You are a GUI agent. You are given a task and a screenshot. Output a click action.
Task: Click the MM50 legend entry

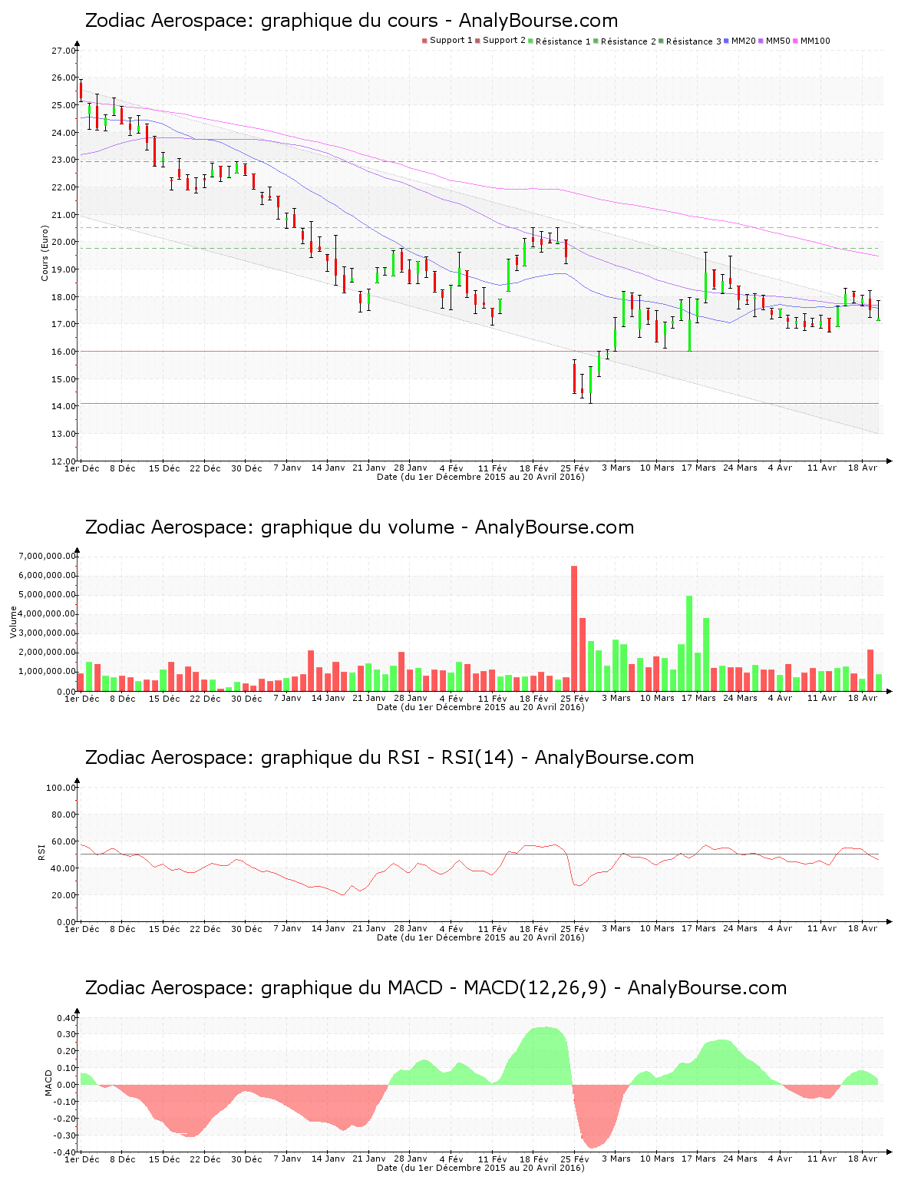pos(774,41)
